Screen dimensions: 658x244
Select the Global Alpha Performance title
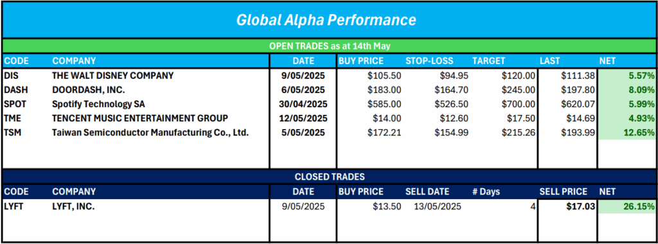tap(326, 20)
